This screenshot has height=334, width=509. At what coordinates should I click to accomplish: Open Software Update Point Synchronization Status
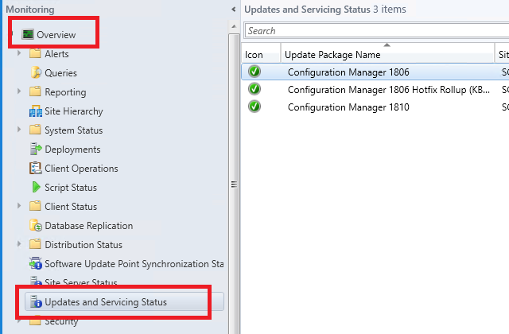pos(134,264)
